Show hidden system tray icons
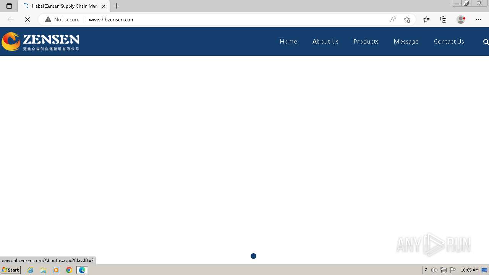The width and height of the screenshot is (489, 275). (x=426, y=270)
